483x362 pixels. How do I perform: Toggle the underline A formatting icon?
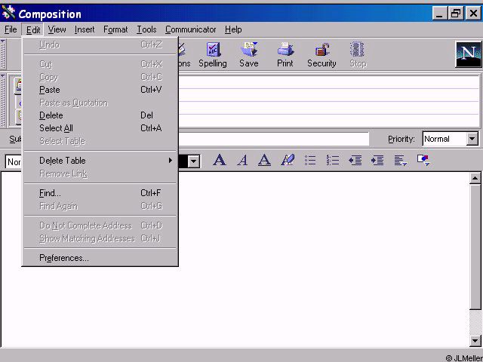[x=264, y=160]
